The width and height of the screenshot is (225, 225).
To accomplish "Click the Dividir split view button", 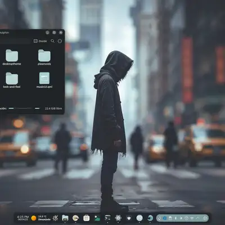I will [x=40, y=41].
